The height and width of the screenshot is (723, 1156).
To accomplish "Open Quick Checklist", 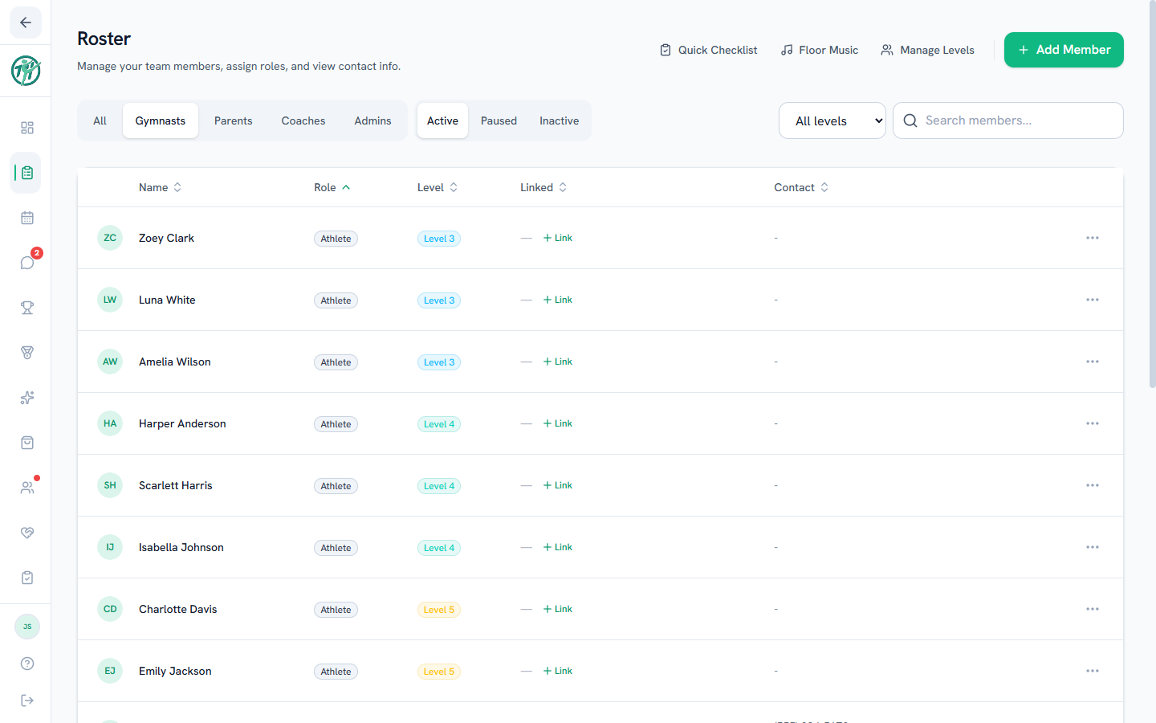I will click(x=708, y=50).
